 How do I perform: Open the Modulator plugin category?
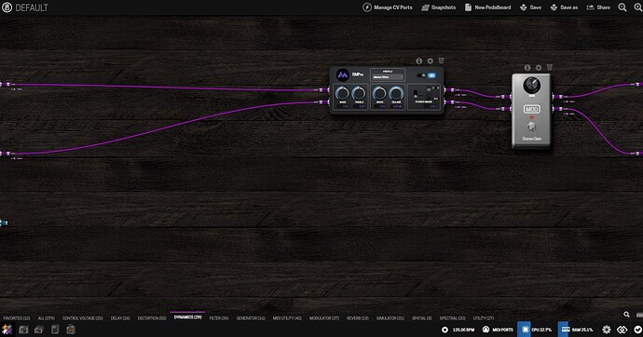pos(324,318)
